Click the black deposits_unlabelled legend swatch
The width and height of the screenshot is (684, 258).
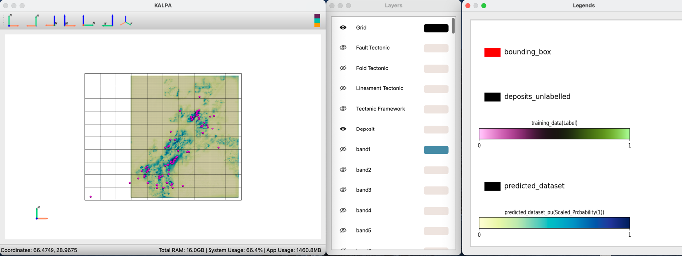493,97
